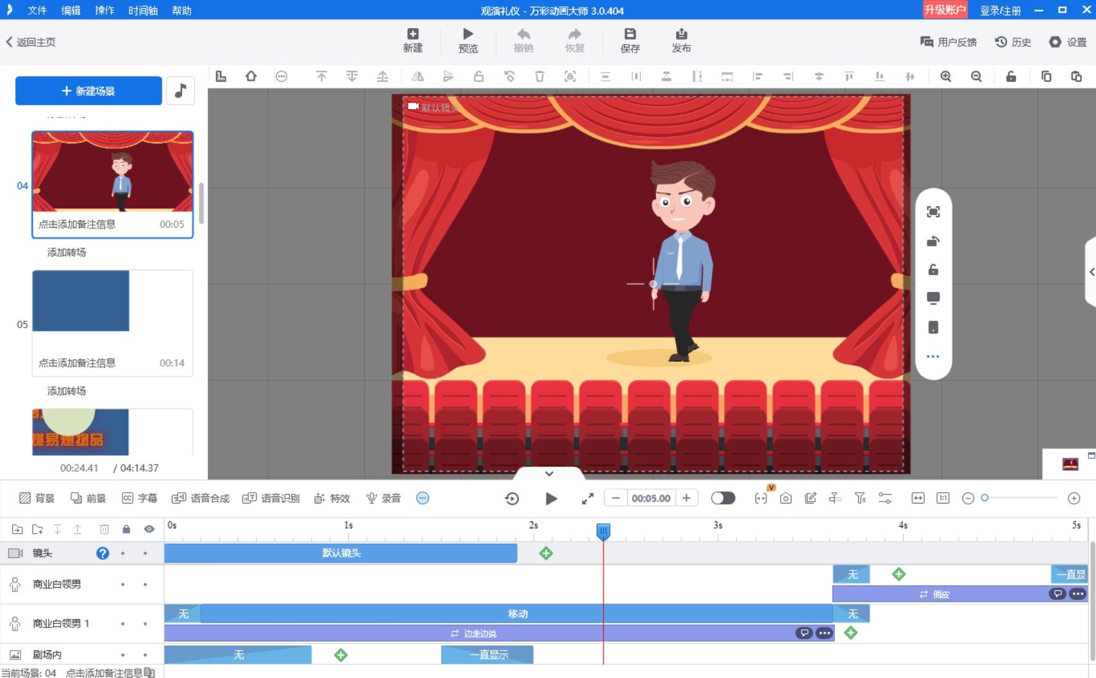Click 添加转场 below scene 04

click(x=67, y=252)
